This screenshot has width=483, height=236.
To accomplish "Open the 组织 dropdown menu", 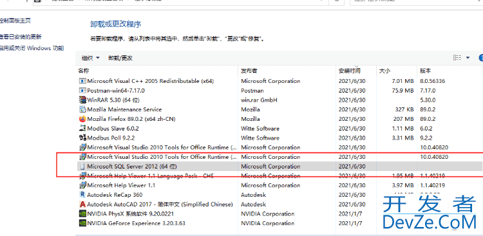I will tap(91, 58).
